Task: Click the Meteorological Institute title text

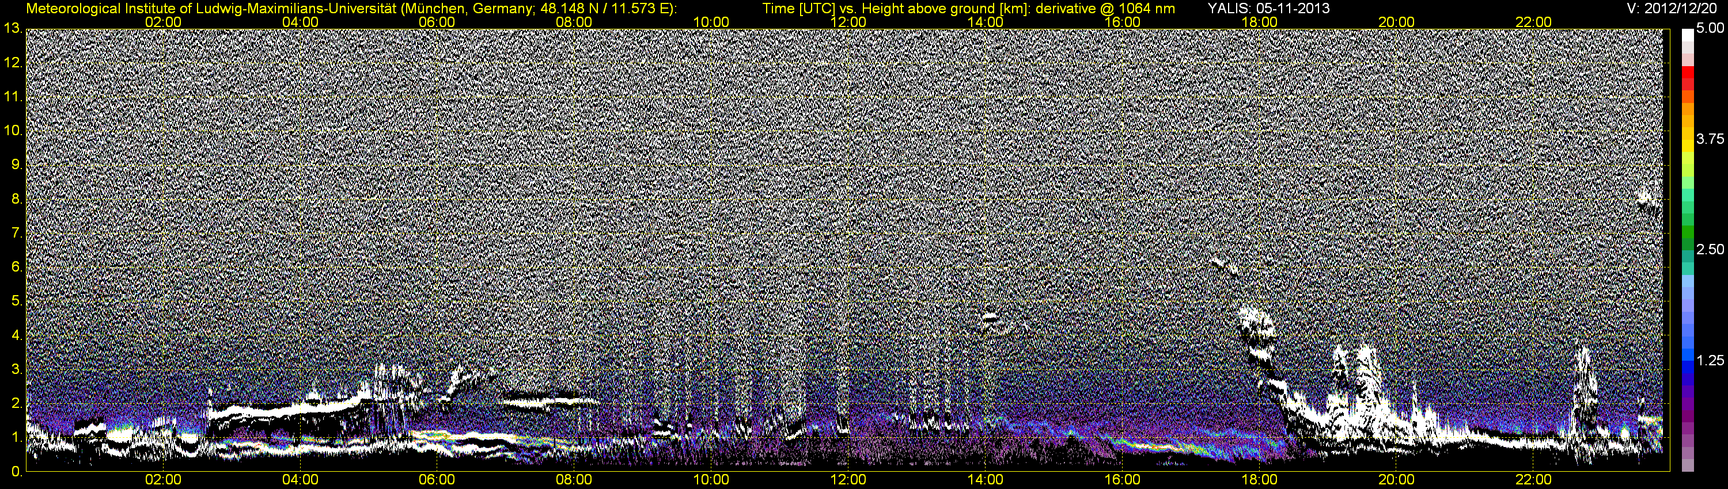Action: tap(351, 9)
